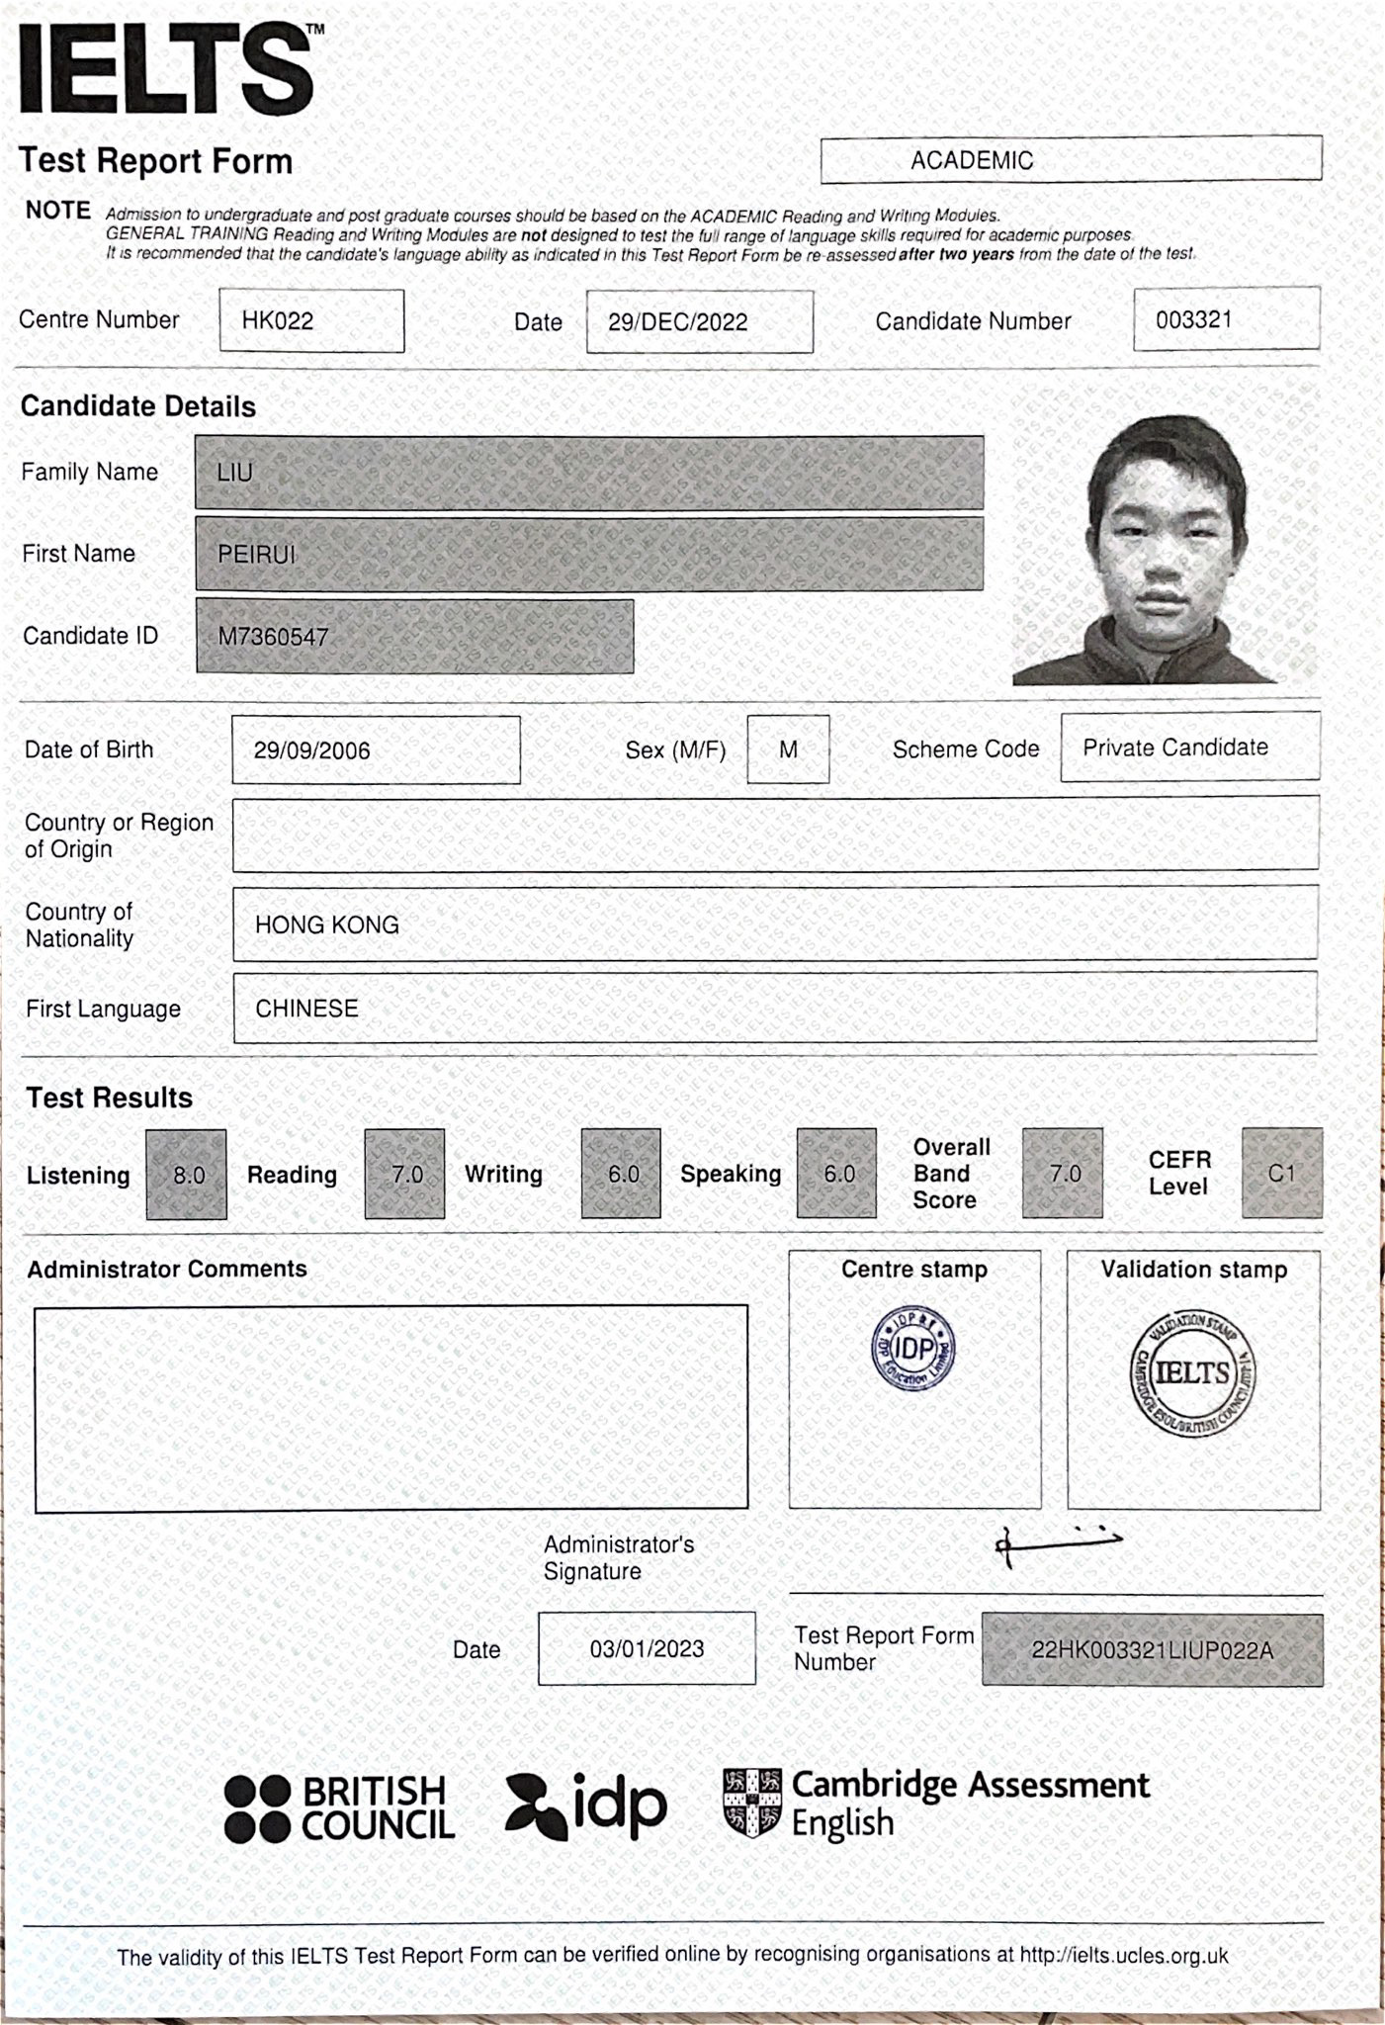Open the ielts.ucles.org.uk verification link
Image resolution: width=1385 pixels, height=2025 pixels.
[x=1124, y=1955]
